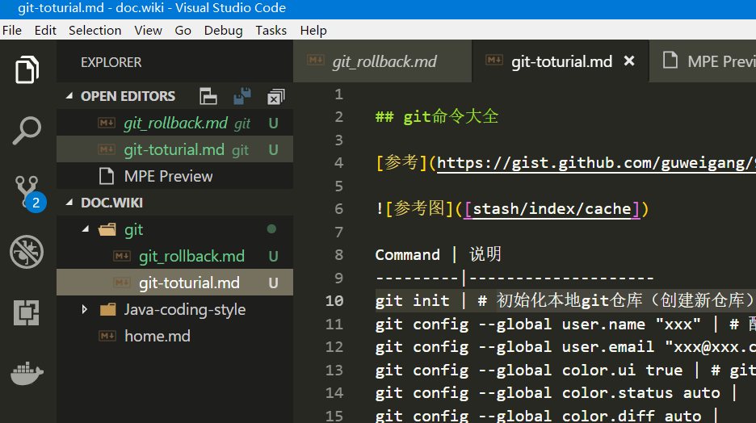Open the Selection menu
Image resolution: width=756 pixels, height=423 pixels.
(x=95, y=31)
